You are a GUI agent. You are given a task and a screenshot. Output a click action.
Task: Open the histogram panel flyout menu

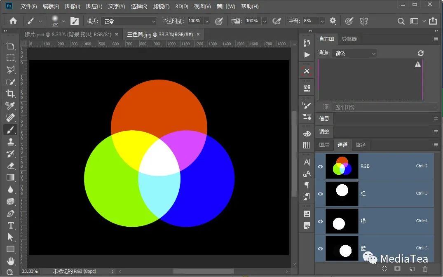pyautogui.click(x=436, y=39)
